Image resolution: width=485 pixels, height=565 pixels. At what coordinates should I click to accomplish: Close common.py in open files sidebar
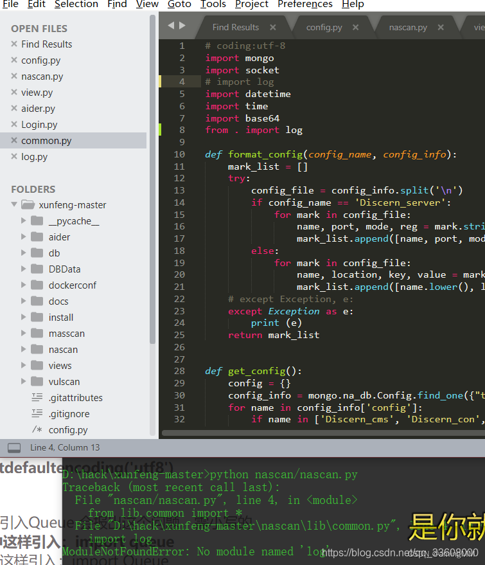pos(14,140)
